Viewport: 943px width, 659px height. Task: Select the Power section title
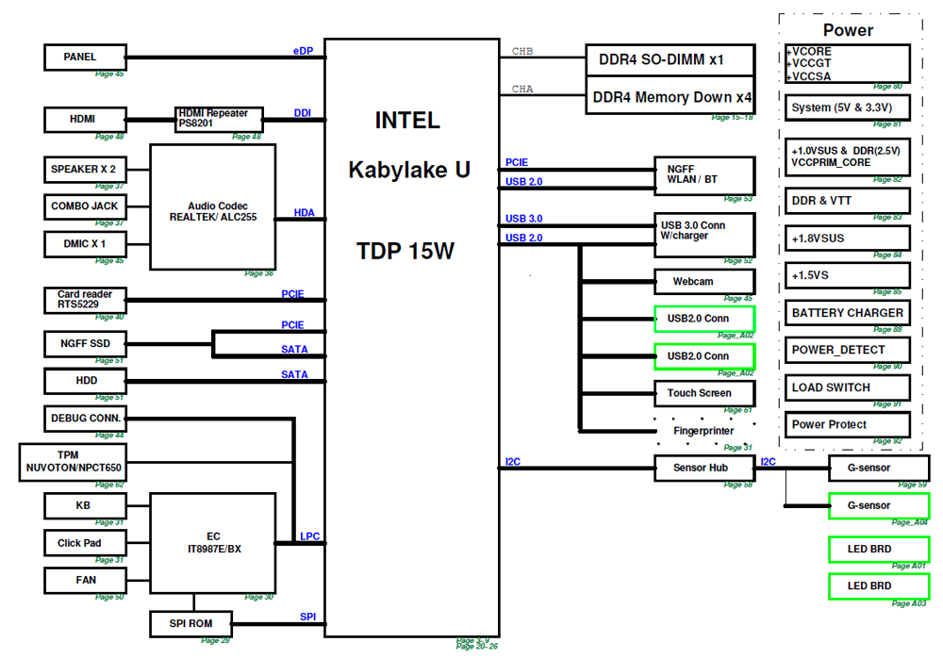pos(848,30)
